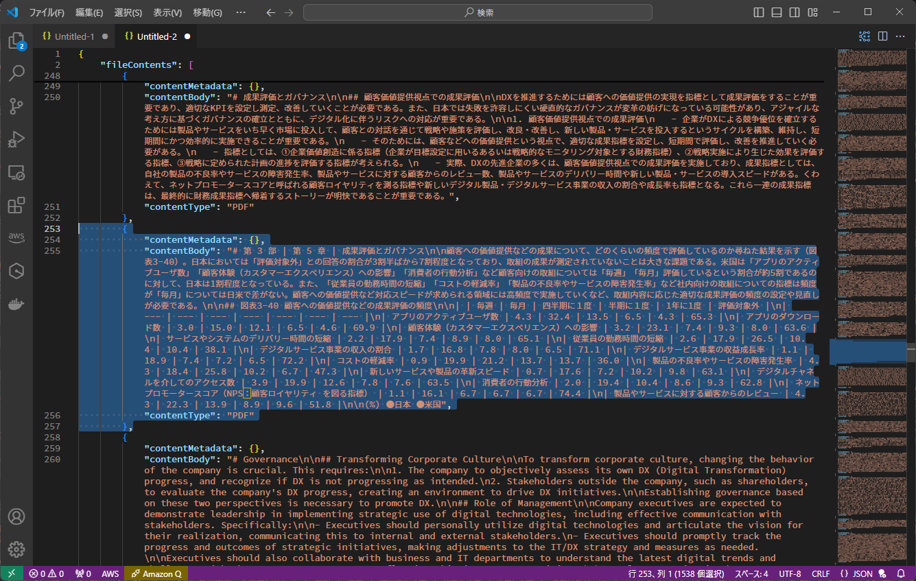Click the unsaved dot on the Untitled-1 tab
This screenshot has height=581, width=916.
tap(105, 36)
